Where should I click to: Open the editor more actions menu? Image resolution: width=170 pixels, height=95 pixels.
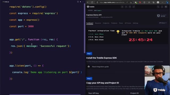point(83,2)
